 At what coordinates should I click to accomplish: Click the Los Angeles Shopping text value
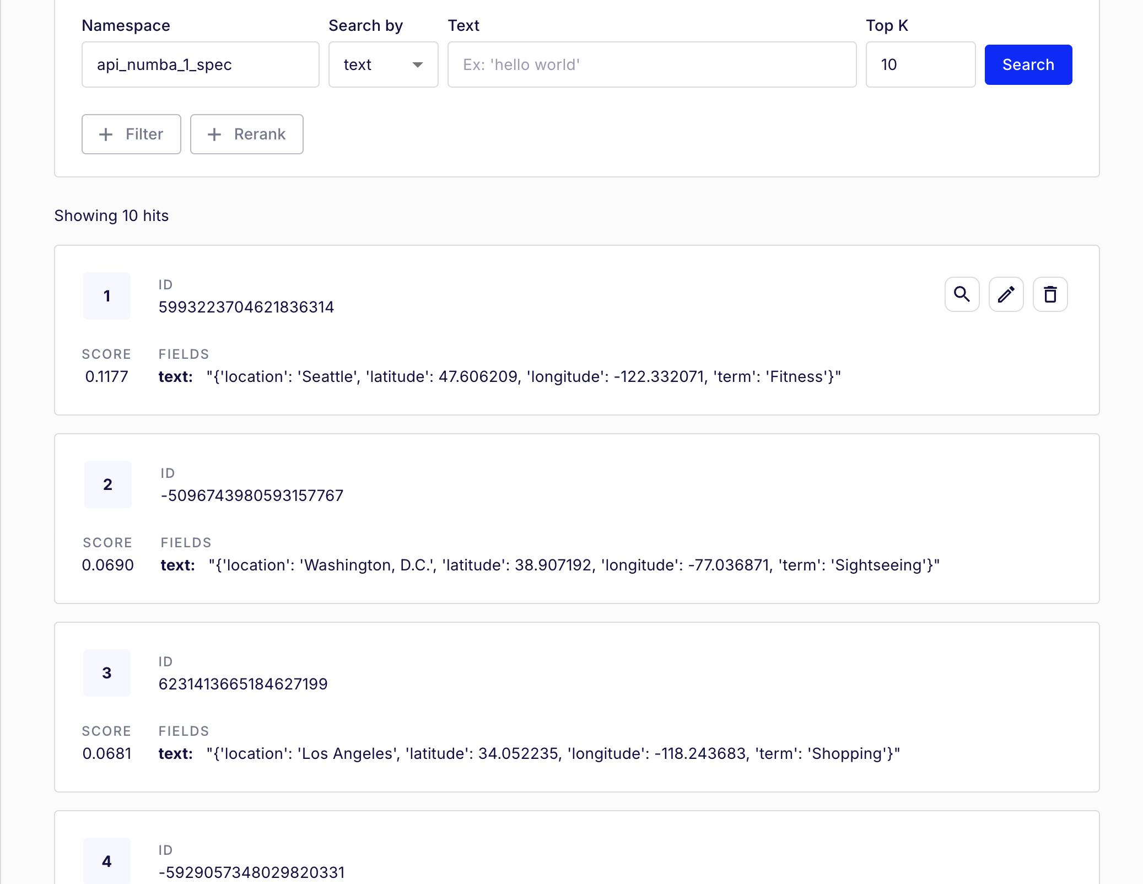click(553, 754)
